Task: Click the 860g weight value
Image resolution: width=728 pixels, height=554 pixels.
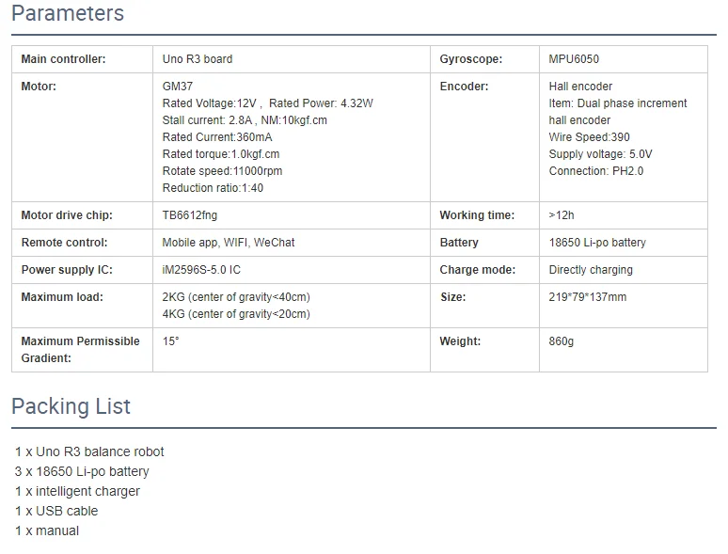Action: [x=562, y=341]
